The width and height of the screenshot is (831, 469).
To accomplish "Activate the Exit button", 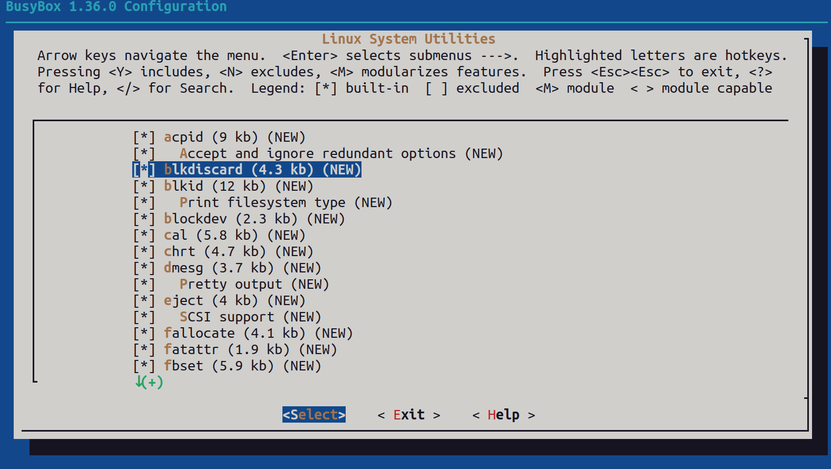I will pos(409,415).
